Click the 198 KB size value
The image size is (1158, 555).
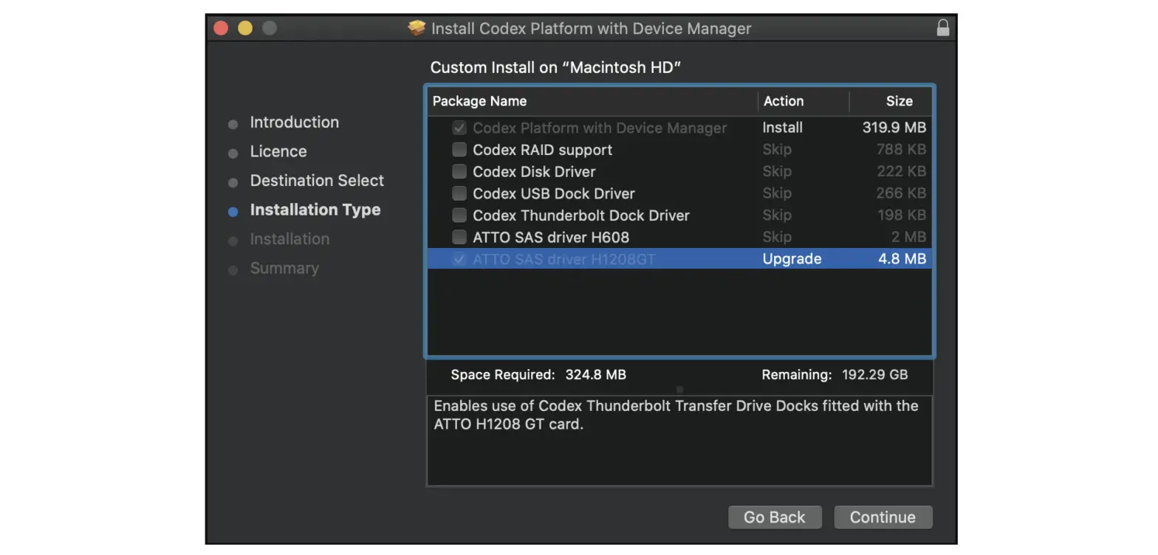pyautogui.click(x=902, y=216)
